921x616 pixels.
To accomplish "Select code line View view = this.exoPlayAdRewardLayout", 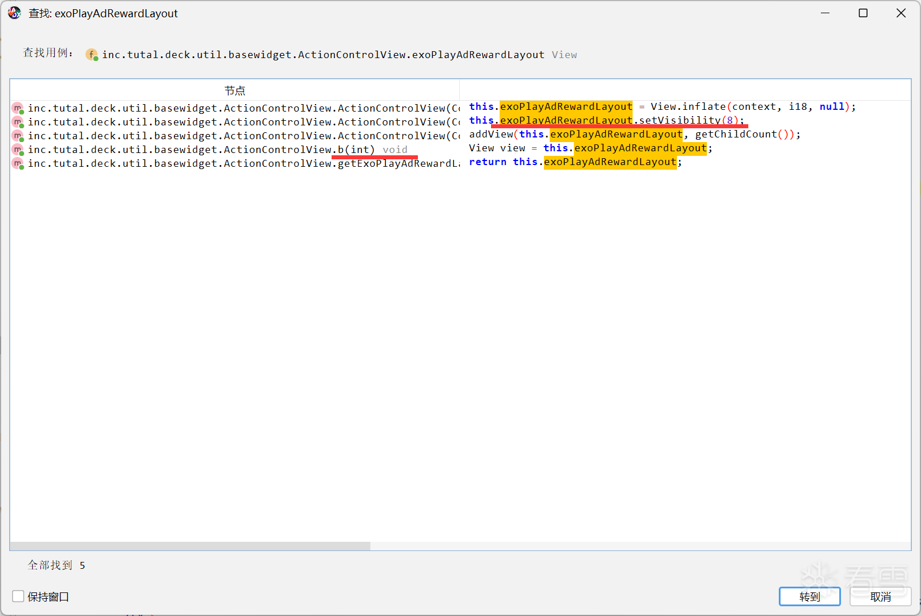I will coord(591,148).
